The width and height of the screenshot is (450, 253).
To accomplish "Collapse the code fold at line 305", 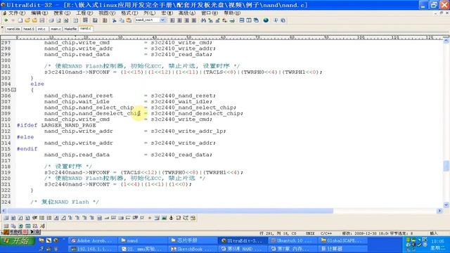I will pos(13,90).
